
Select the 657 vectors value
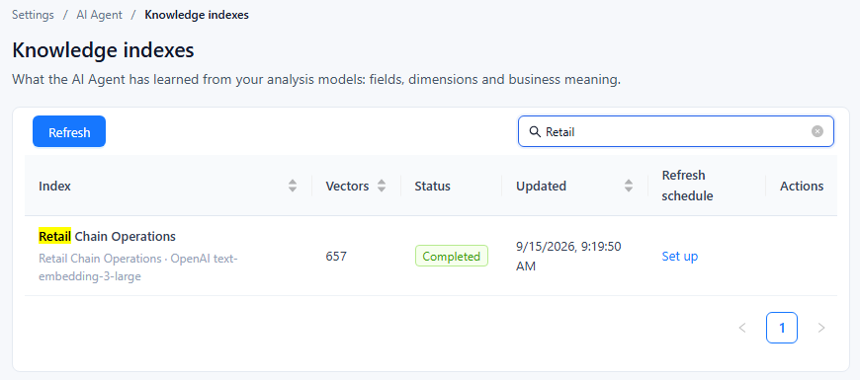point(336,256)
